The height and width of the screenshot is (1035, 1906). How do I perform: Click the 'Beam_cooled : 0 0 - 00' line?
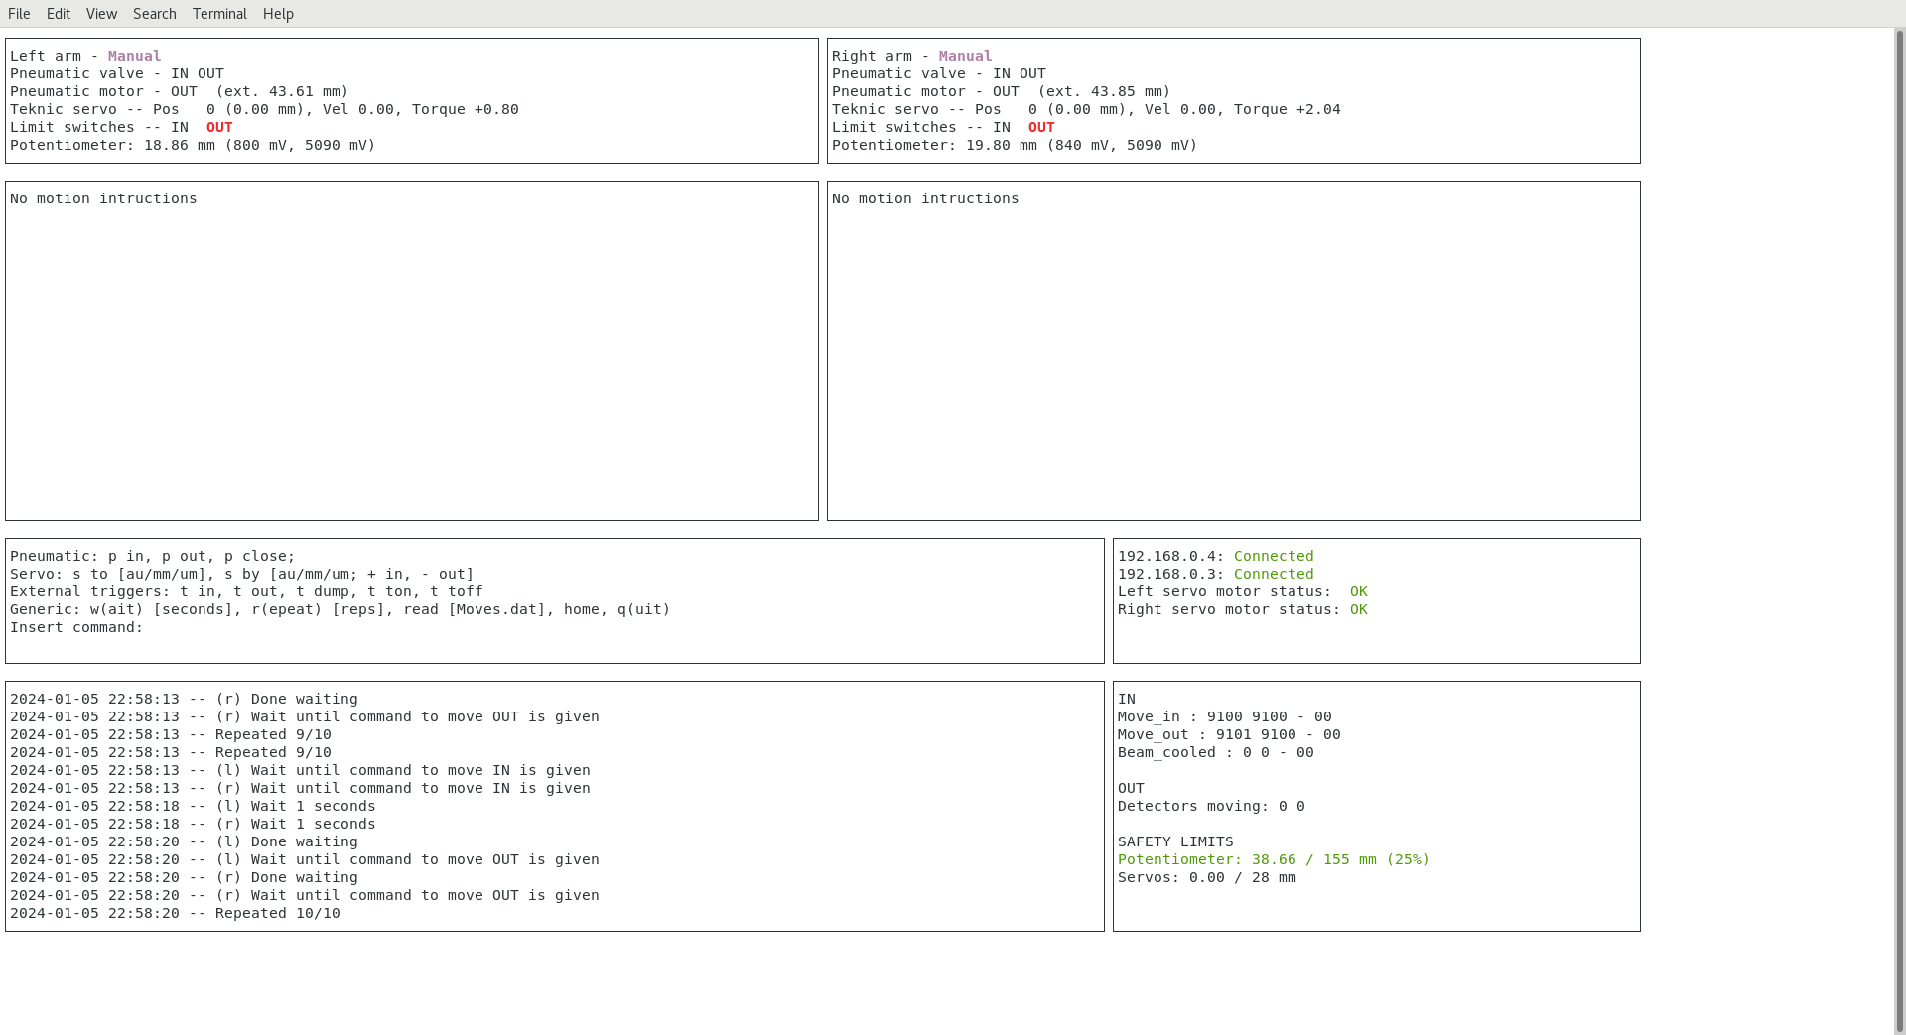[1216, 752]
